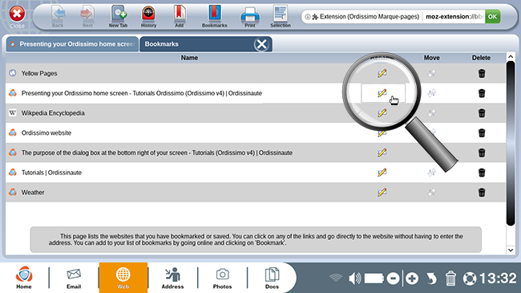The width and height of the screenshot is (521, 293).
Task: Delete the Presenting your Ordissimo home screen bookmark
Action: (482, 93)
